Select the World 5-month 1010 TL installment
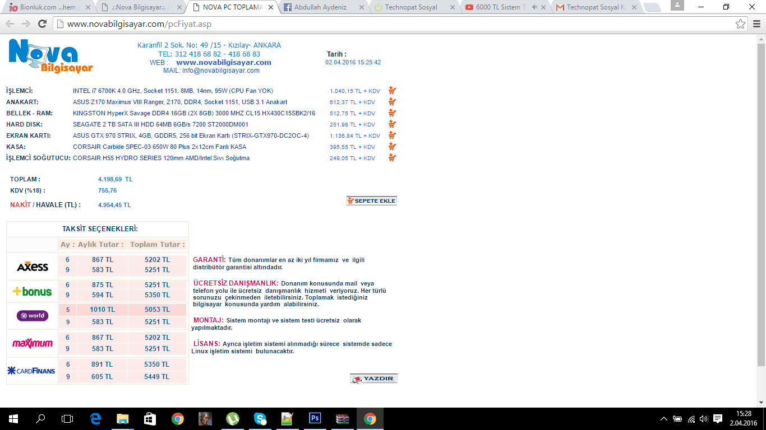The image size is (766, 430). [x=102, y=310]
